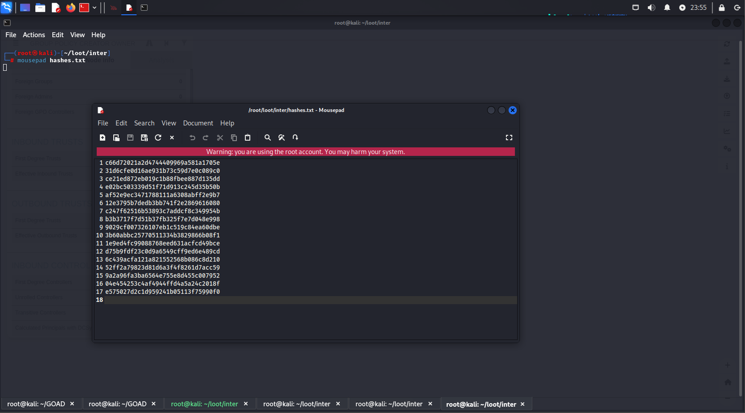Open the terminal Actions menu
The image size is (745, 413).
click(x=34, y=35)
